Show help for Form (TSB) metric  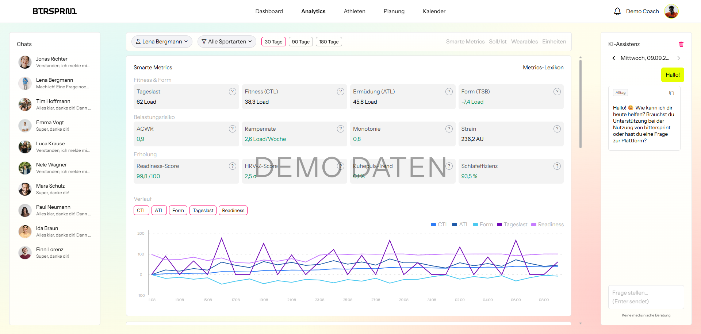[x=557, y=92]
